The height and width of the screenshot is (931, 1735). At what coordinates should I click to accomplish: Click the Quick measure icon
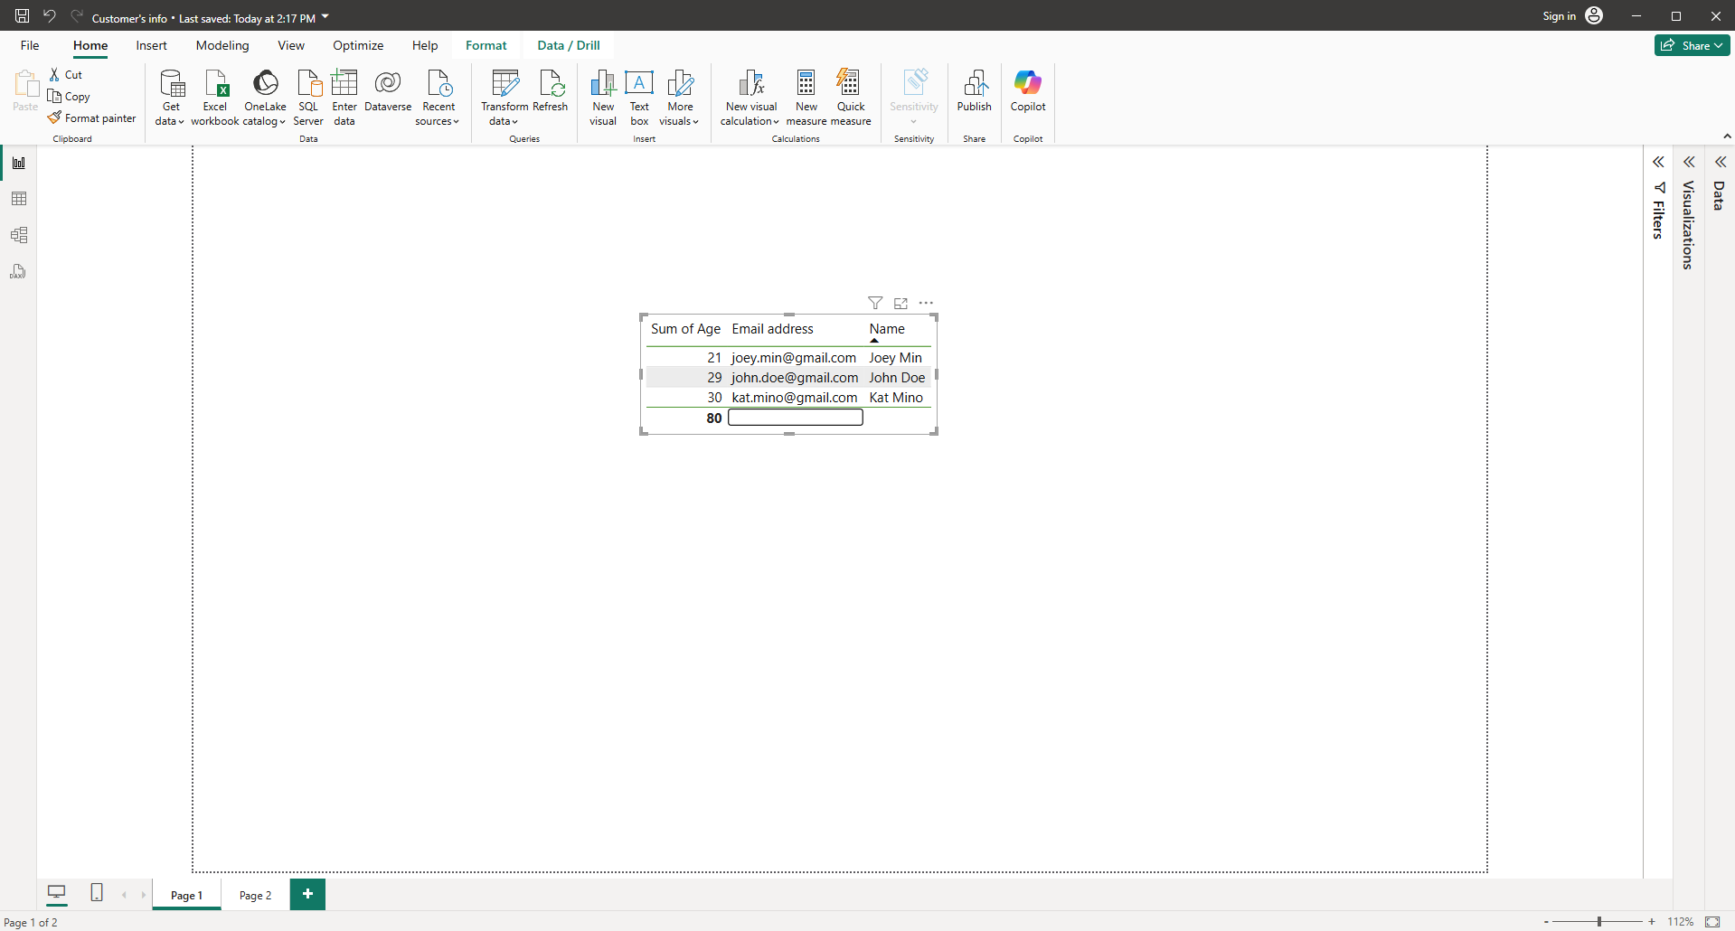point(850,84)
